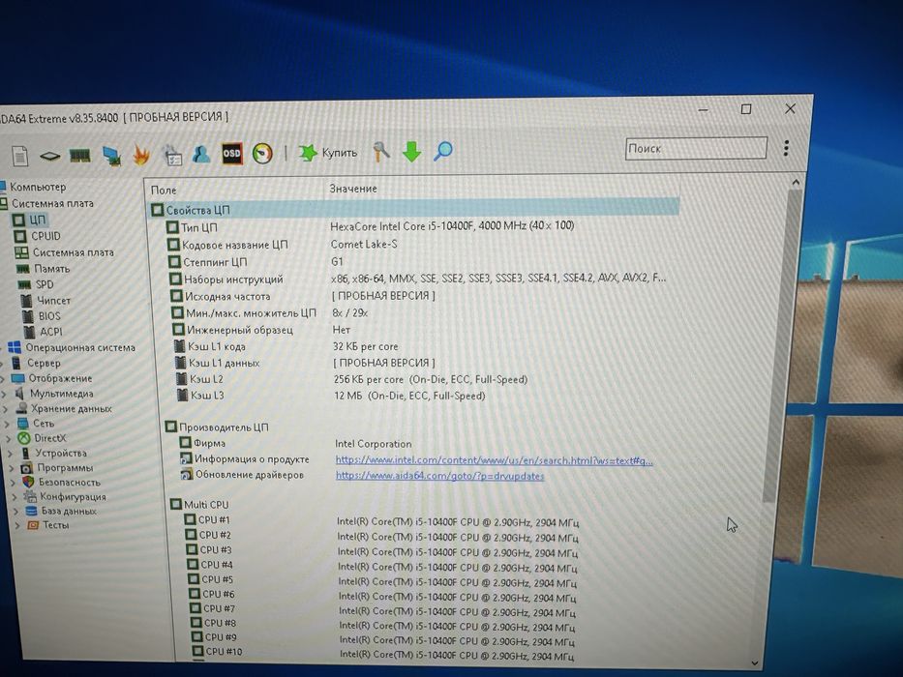Screen dimensions: 903x677
Task: Open monitor diagnostics toolbar icon
Action: pyautogui.click(x=111, y=155)
